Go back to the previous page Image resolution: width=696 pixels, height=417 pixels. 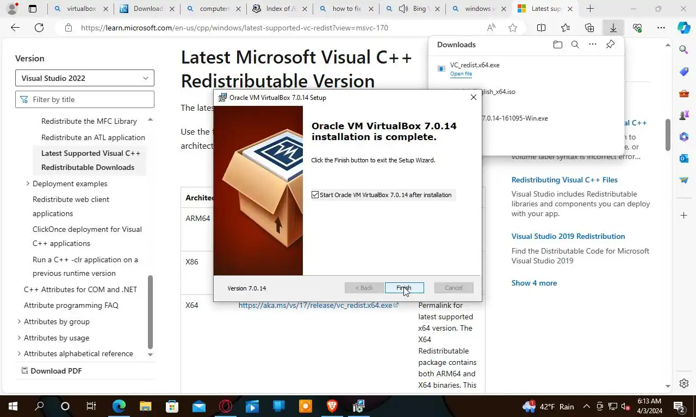(15, 28)
